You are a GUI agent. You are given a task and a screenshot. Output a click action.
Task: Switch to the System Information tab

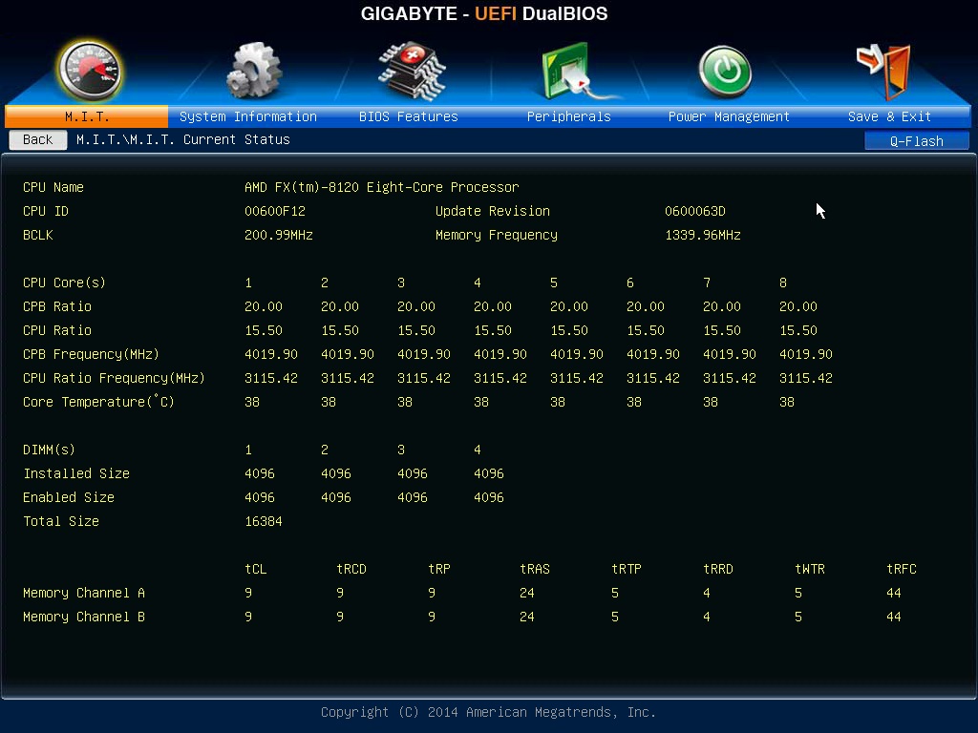(248, 116)
